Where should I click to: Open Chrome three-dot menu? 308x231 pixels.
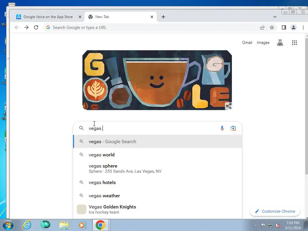point(303,27)
